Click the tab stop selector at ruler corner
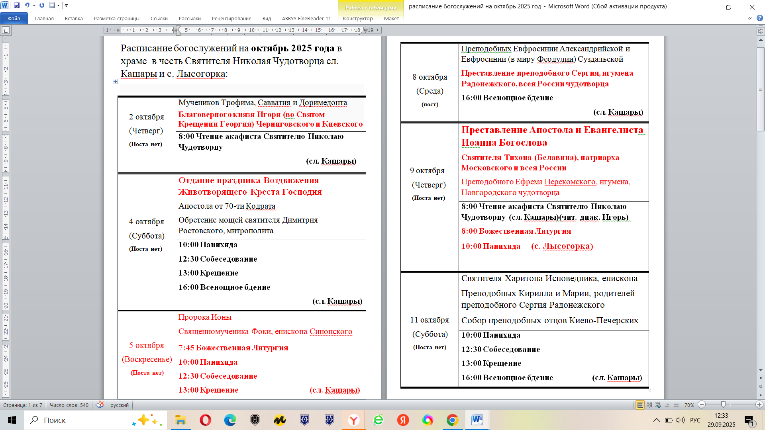The image size is (765, 430). click(x=6, y=30)
